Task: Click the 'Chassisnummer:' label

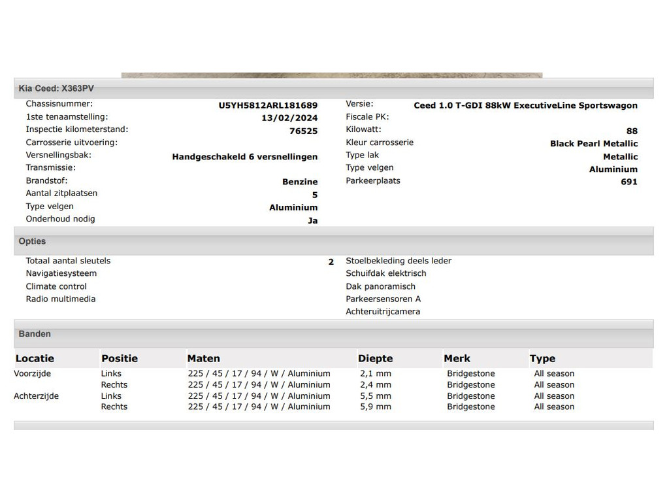Action: tap(59, 104)
